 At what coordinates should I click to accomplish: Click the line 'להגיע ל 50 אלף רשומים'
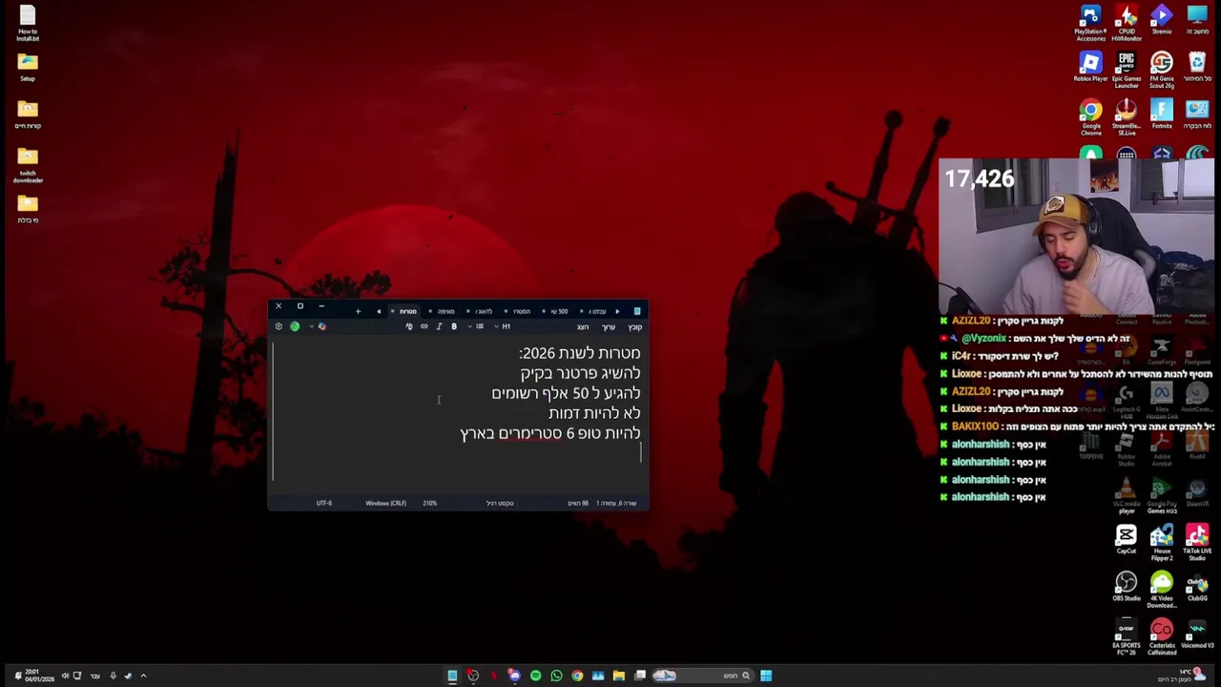(x=566, y=393)
